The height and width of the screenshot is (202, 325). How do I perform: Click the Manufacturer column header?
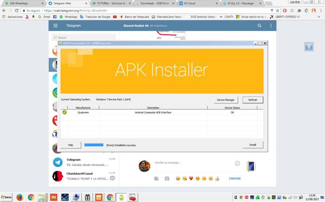(83, 107)
